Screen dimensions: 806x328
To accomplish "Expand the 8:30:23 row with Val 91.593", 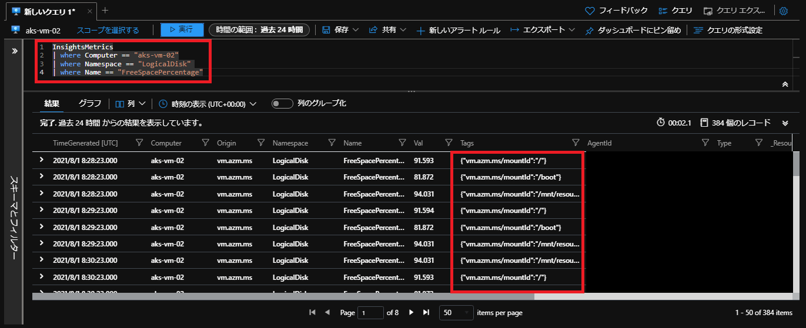I will (x=42, y=276).
